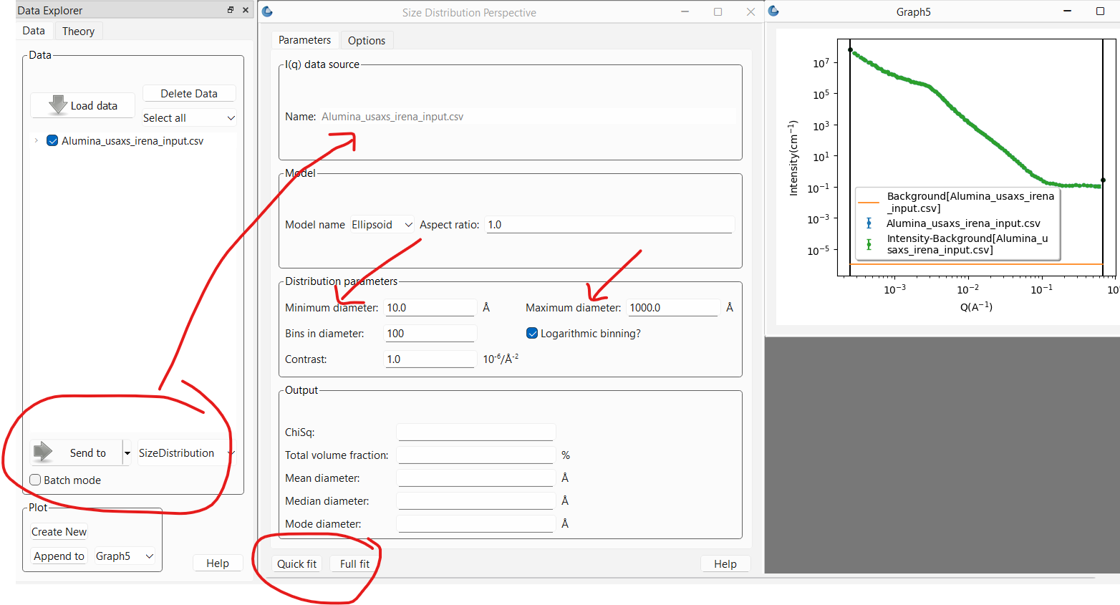Expand the Alumina_usaxs_irena_input.csv tree item
Viewport: 1120px width, 605px height.
click(35, 140)
